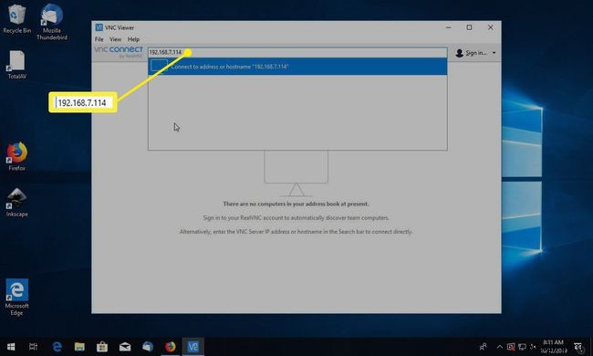Click the network icon in the system tray
This screenshot has width=593, height=356.
click(522, 347)
